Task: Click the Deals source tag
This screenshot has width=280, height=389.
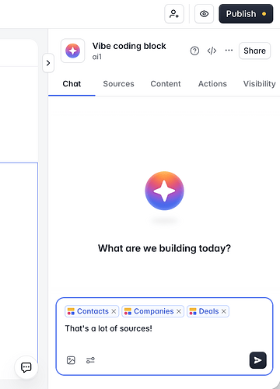Action: 208,311
